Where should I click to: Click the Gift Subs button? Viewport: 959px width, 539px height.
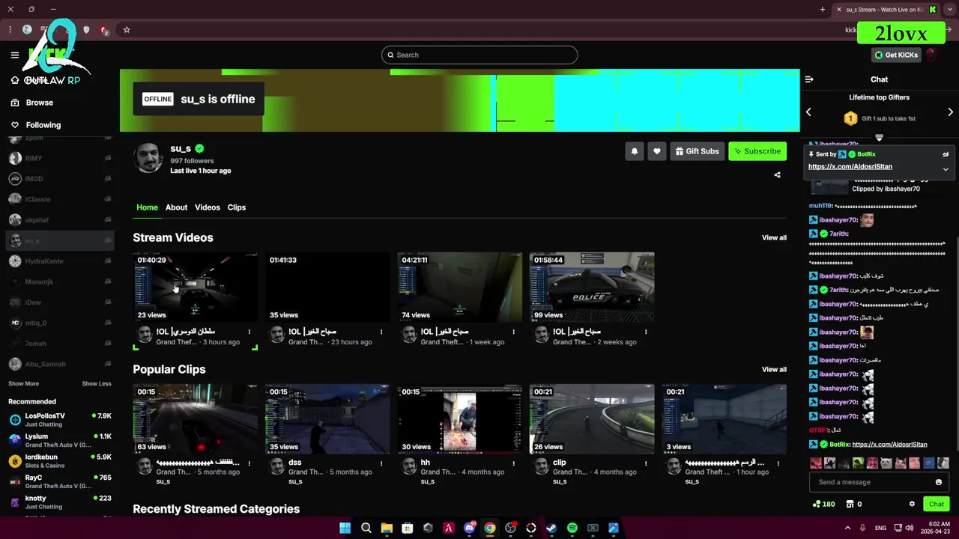[697, 151]
